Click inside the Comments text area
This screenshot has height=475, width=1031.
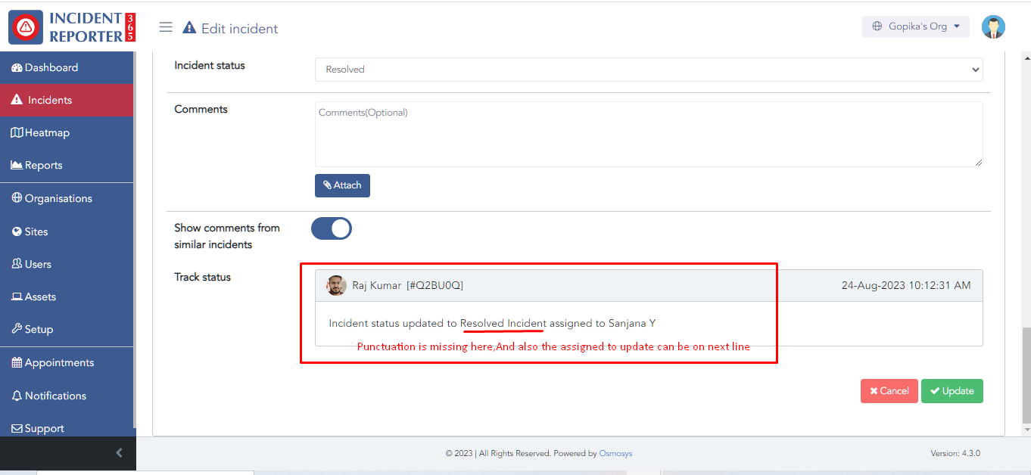[x=649, y=135]
